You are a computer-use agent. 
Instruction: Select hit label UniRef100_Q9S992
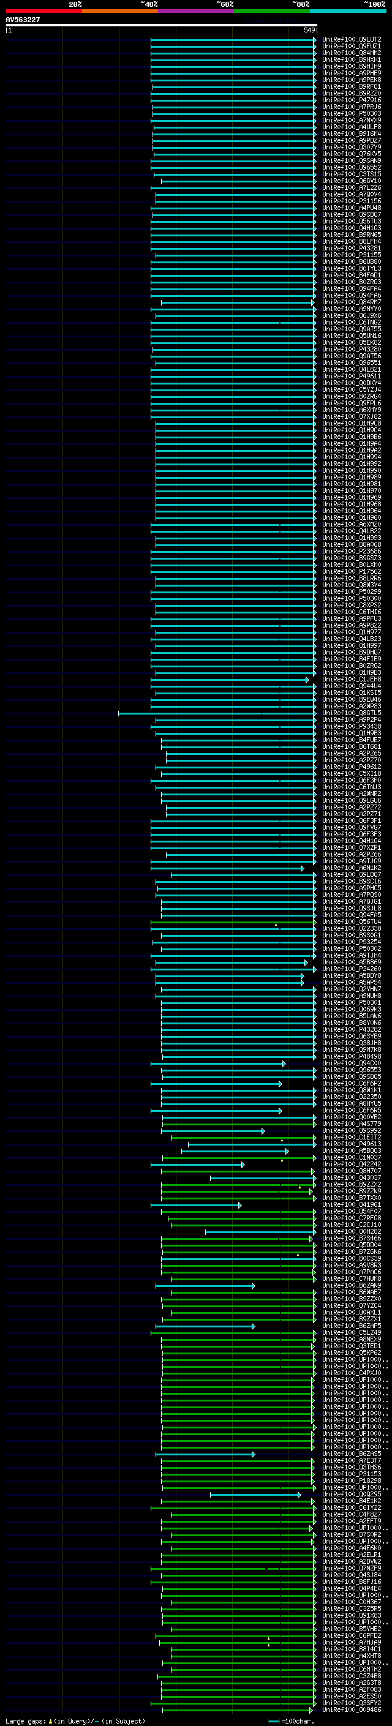click(x=352, y=1131)
